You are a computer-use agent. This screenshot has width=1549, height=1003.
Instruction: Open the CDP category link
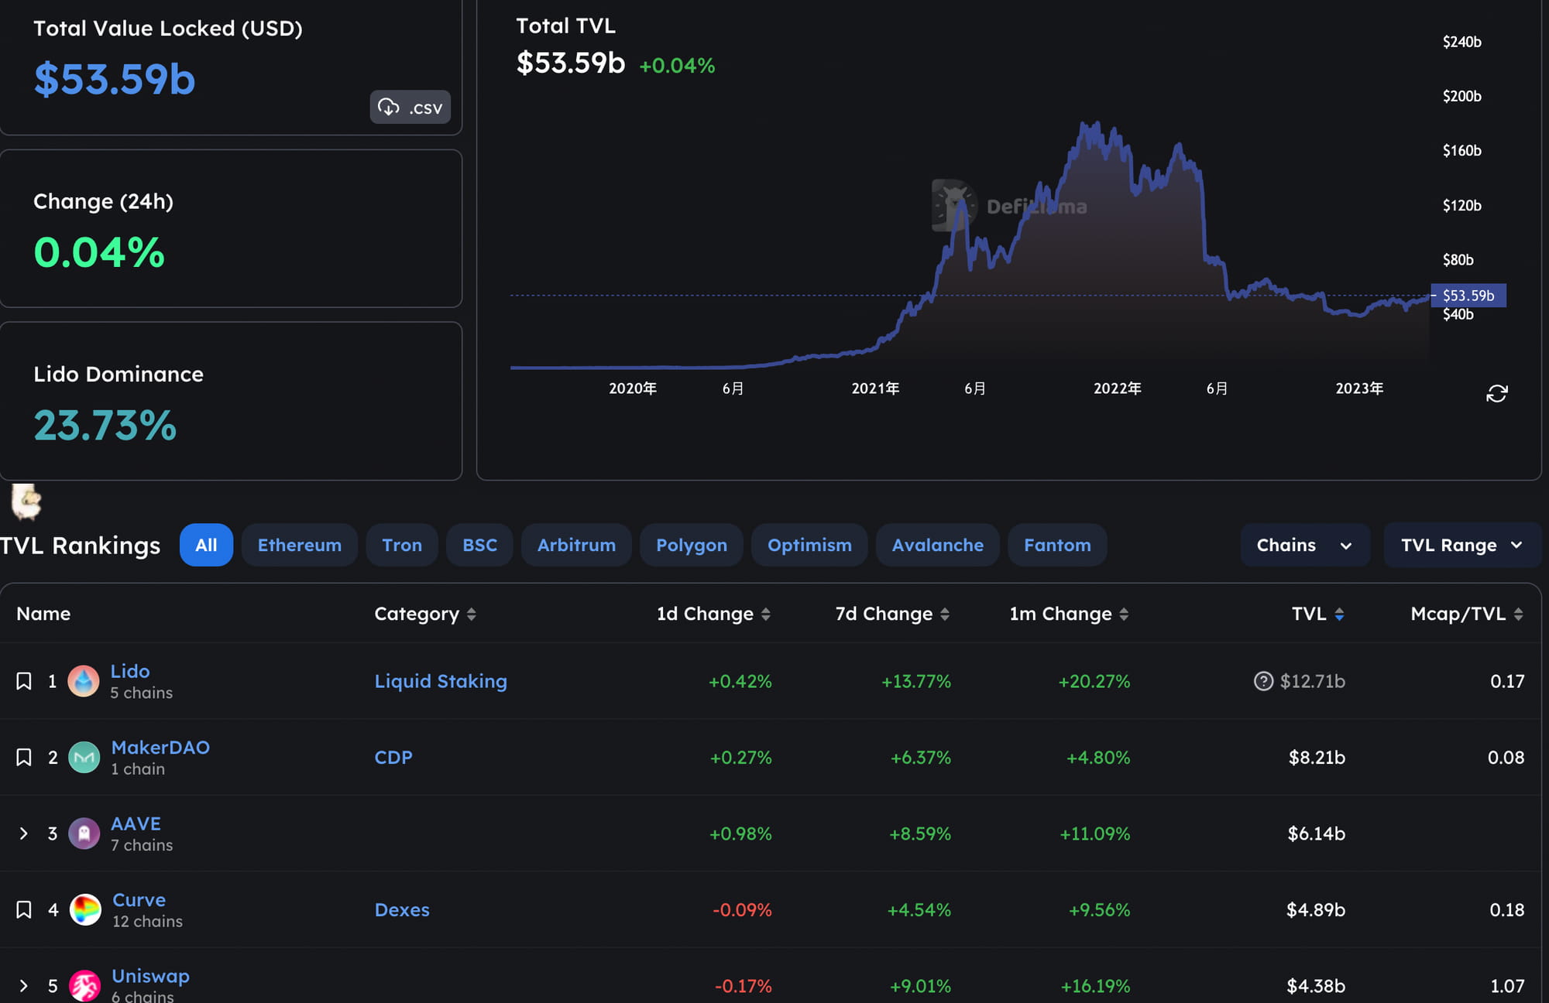[x=393, y=757]
